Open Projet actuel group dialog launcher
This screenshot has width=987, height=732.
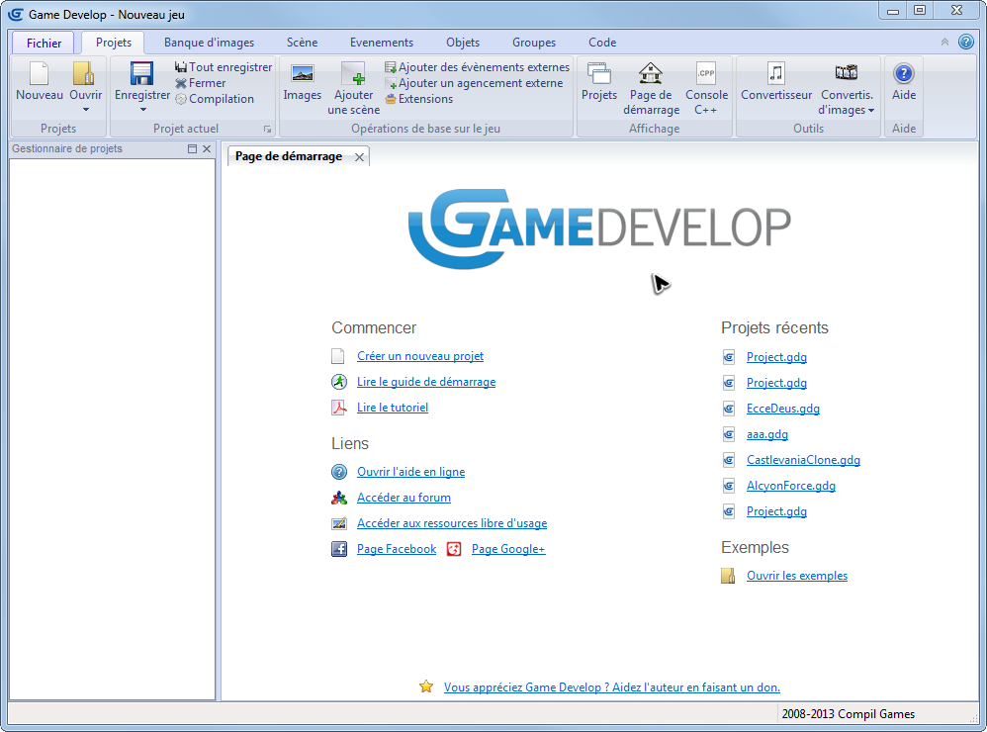[x=268, y=129]
